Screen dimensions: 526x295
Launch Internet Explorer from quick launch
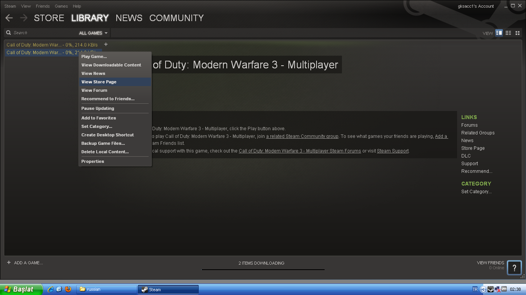[50, 289]
